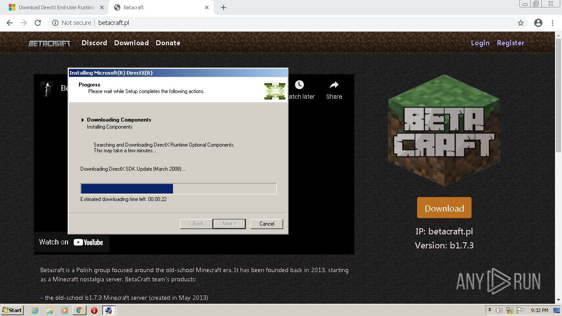Click the Action Center flag icon
Viewport: 562px width, 316px height.
[x=520, y=310]
